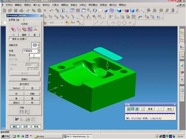Click the Method button
This screenshot has width=186, height=139.
[16, 88]
